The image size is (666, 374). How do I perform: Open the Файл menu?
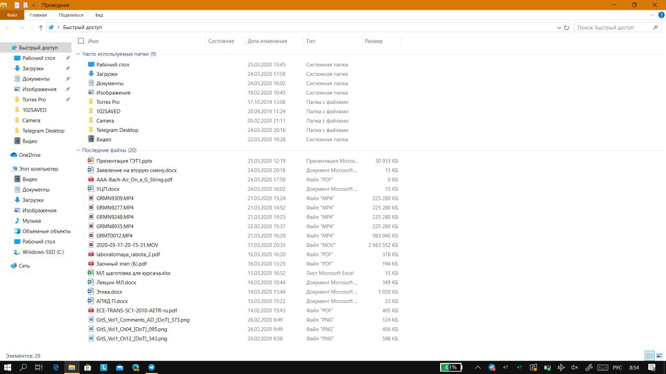12,15
